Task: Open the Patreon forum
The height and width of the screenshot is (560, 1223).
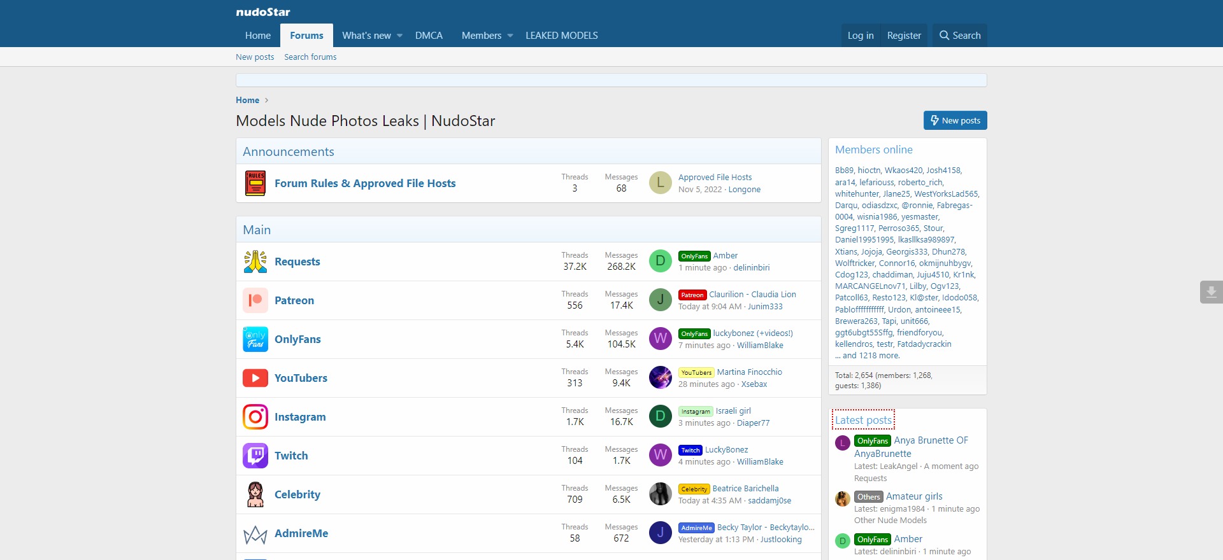Action: (x=294, y=300)
